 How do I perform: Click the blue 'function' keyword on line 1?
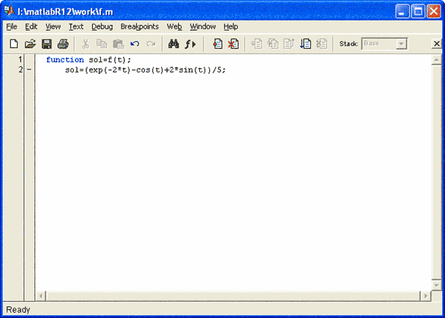(65, 59)
